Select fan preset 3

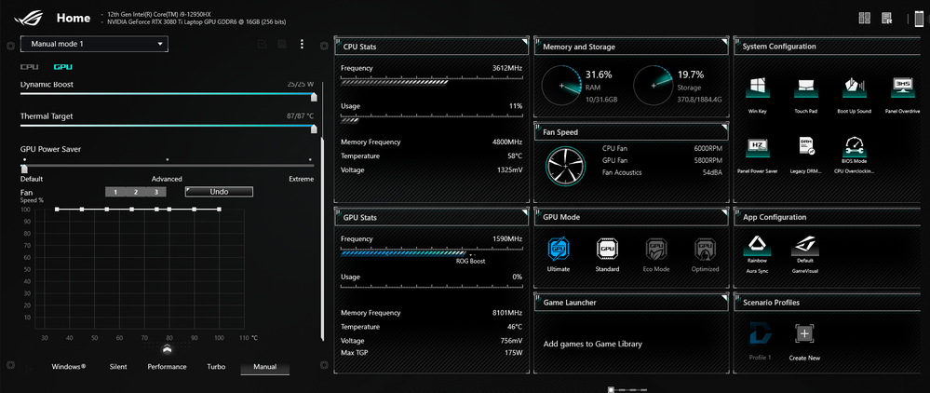(156, 192)
